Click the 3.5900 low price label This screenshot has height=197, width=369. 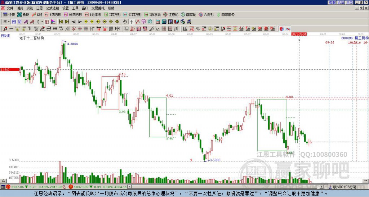point(215,160)
